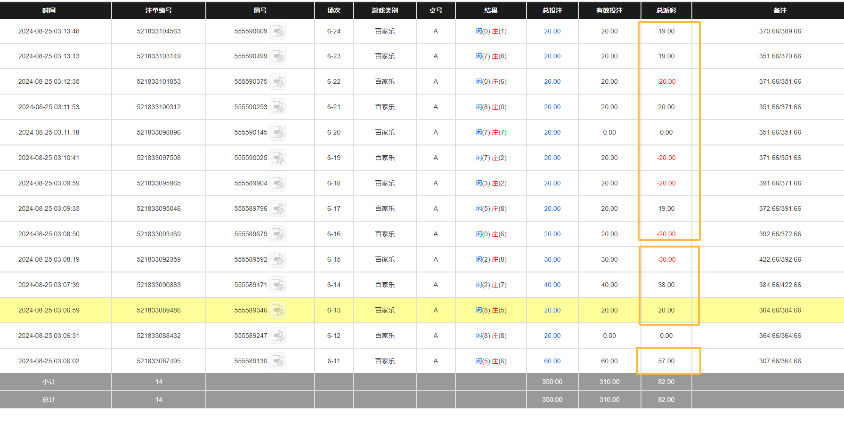The width and height of the screenshot is (844, 424).
Task: Click icon in highlighted row 555589346
Action: [277, 311]
